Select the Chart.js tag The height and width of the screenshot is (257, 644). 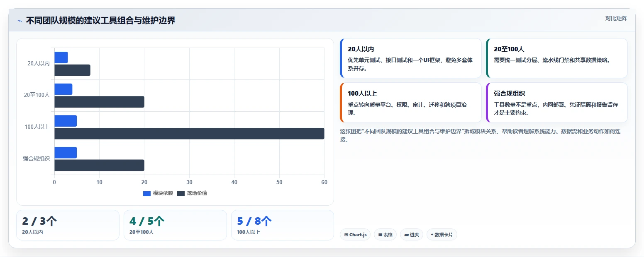355,235
